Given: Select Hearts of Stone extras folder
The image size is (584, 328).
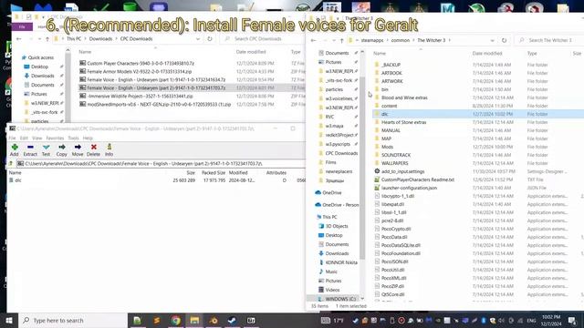Looking at the screenshot, I should click(x=403, y=122).
